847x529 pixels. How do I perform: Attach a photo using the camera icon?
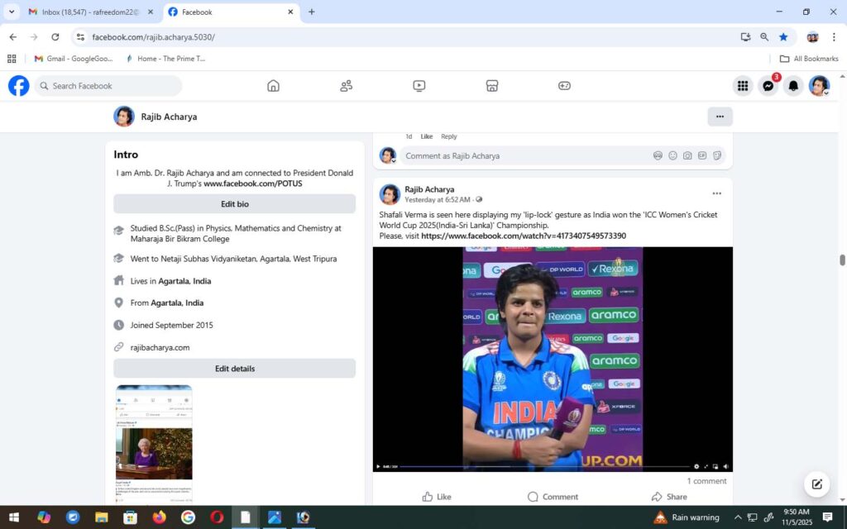tap(687, 155)
